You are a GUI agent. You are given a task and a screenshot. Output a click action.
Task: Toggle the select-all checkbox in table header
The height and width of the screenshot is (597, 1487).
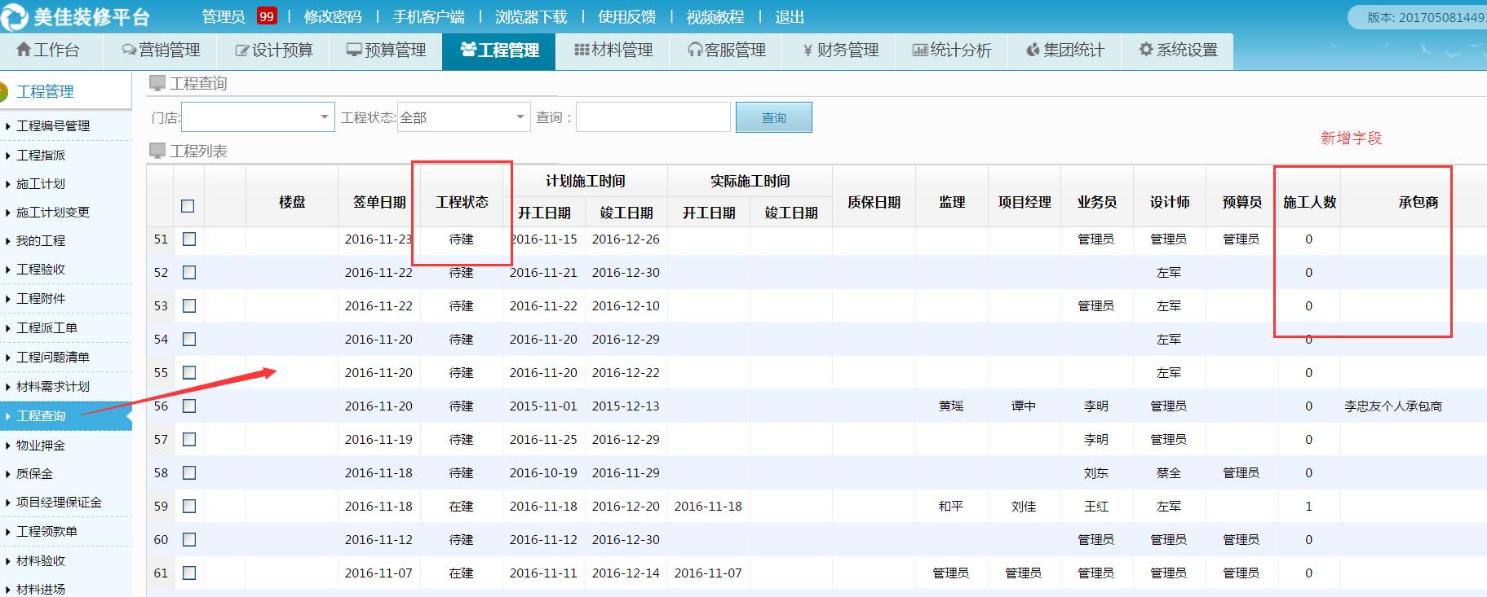point(188,206)
